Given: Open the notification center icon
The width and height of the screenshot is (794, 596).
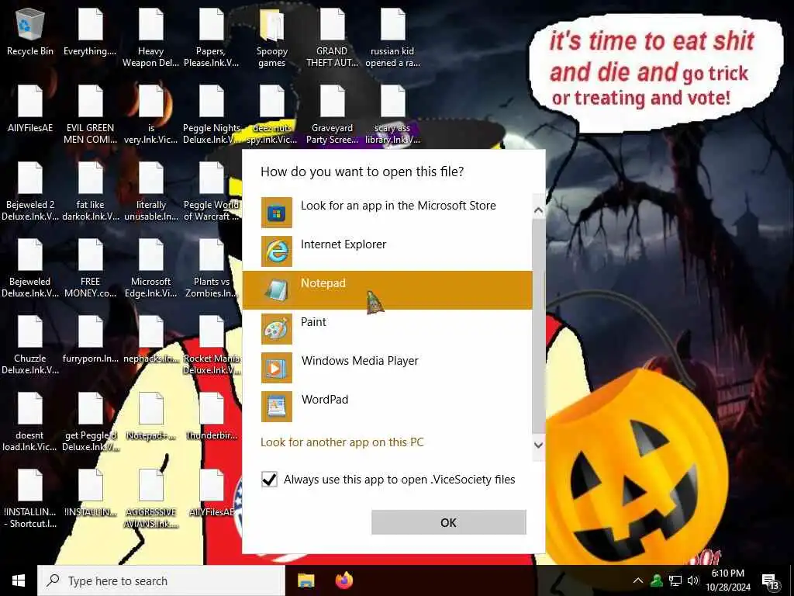Looking at the screenshot, I should (770, 580).
